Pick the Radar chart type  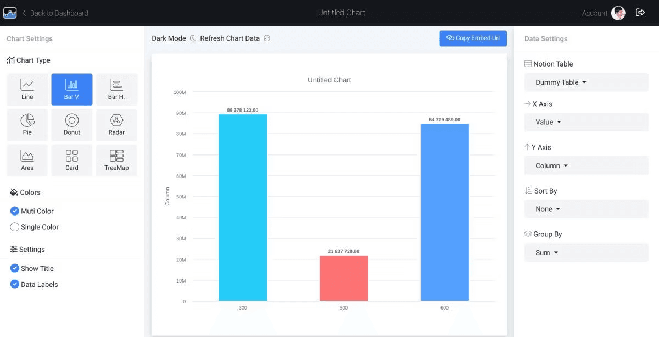coord(116,124)
